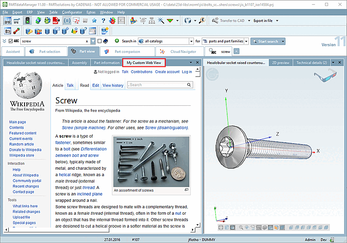
Task: Follow the 'Random article' Wikipedia link
Action: tap(21, 144)
